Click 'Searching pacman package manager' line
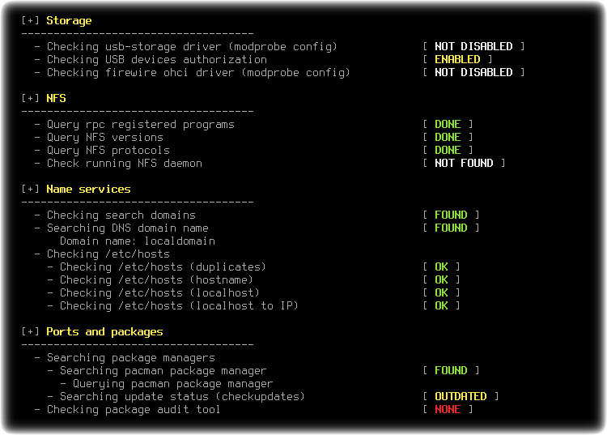 click(x=163, y=371)
